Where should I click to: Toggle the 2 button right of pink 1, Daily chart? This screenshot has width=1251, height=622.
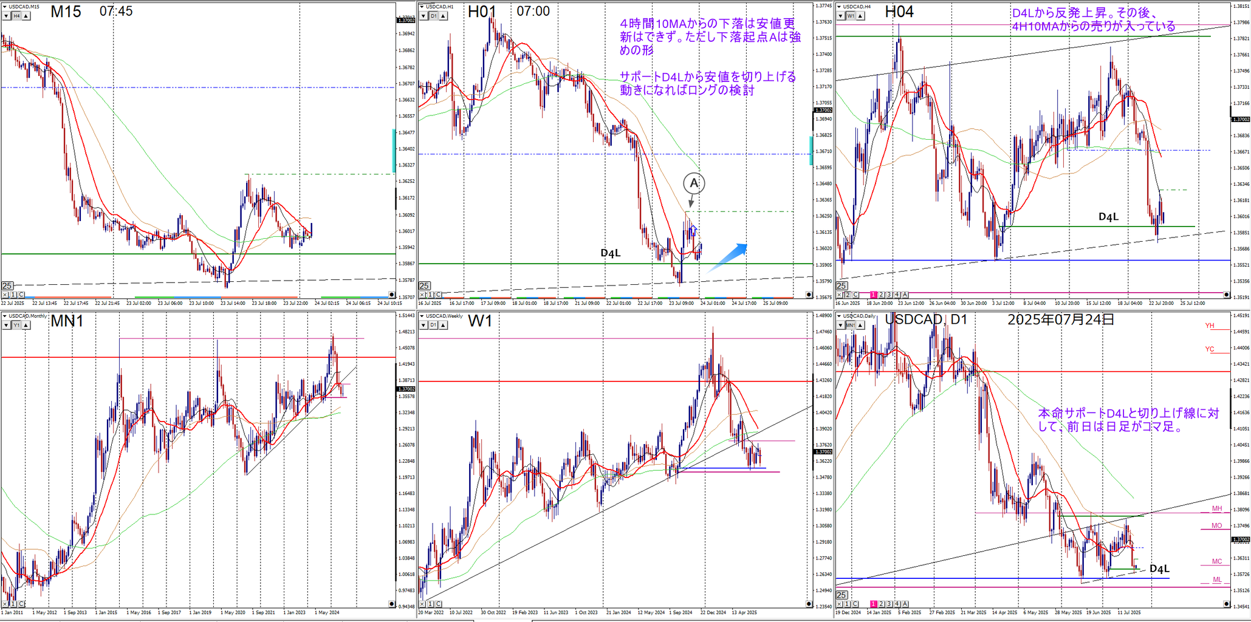tap(882, 604)
